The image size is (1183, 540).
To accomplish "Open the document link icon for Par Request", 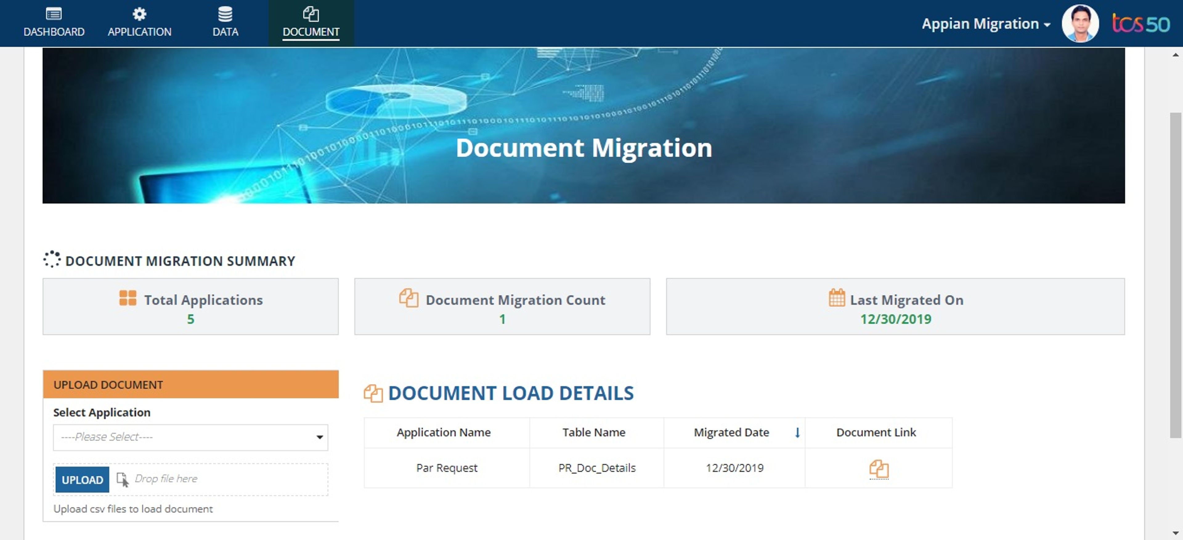I will pyautogui.click(x=879, y=469).
